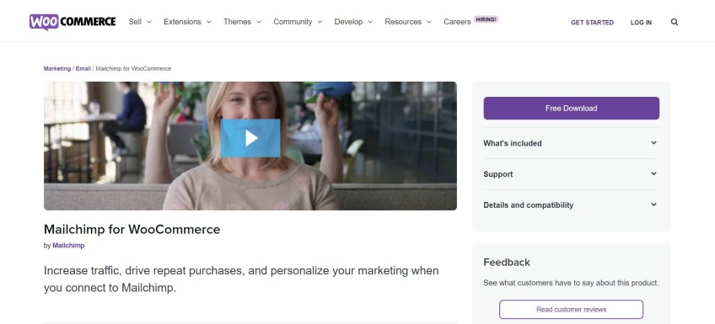Expand the Support section
The image size is (715, 324).
[572, 174]
